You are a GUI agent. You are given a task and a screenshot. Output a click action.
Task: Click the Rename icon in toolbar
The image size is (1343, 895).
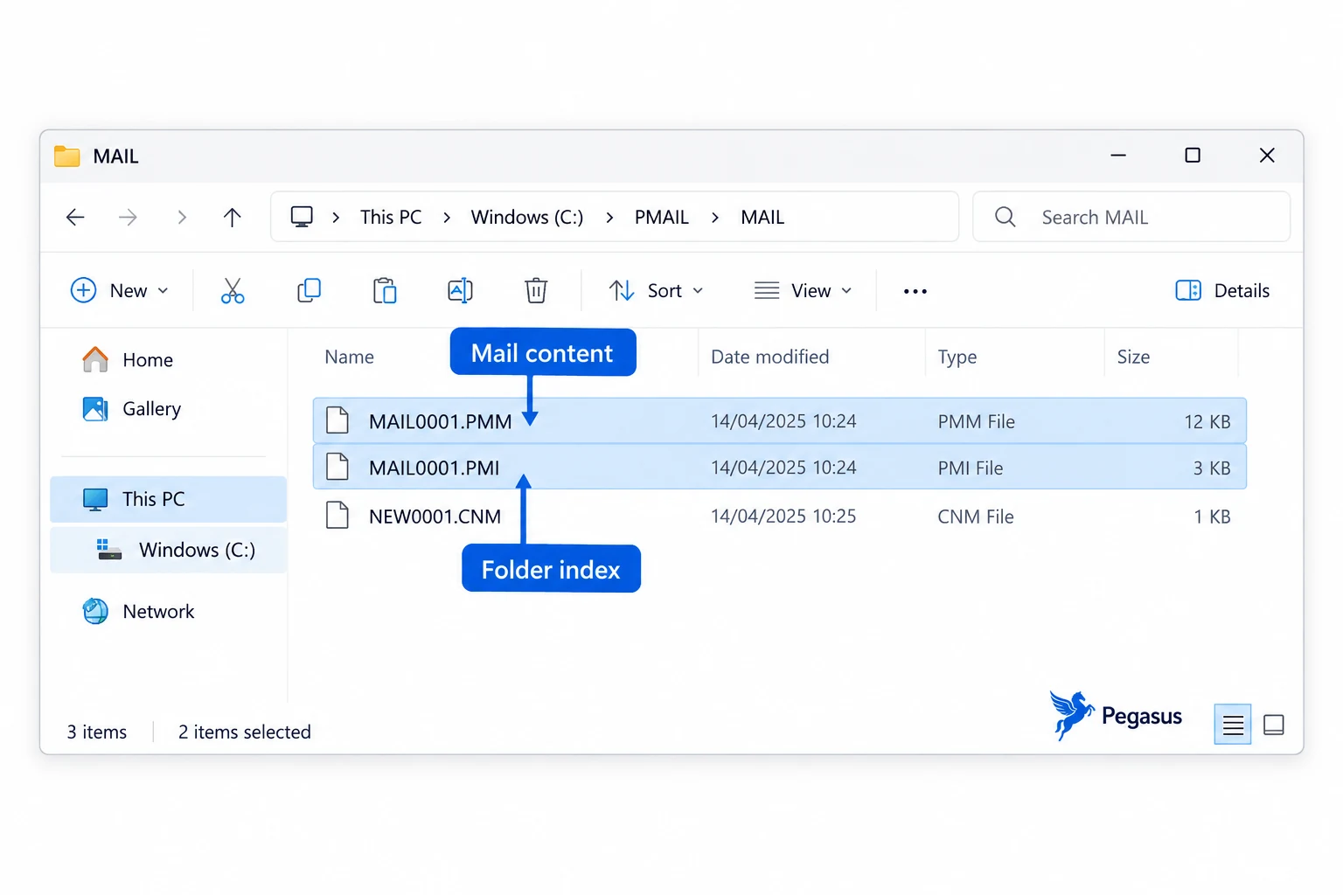click(460, 290)
